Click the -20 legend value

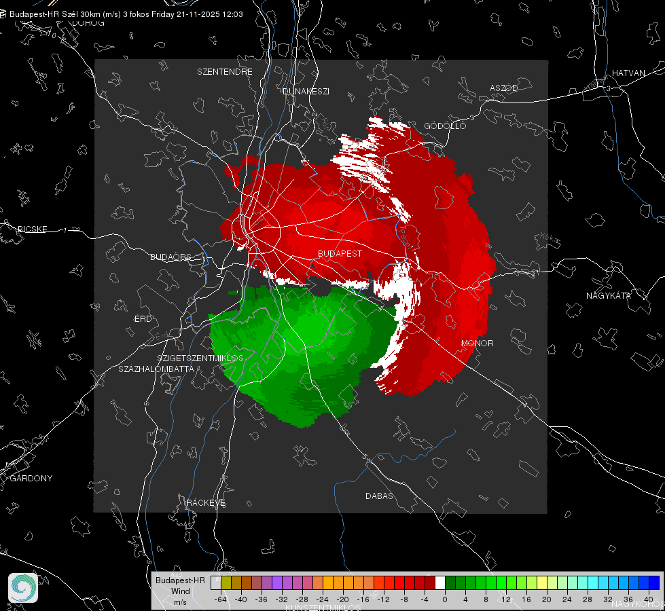coord(342,599)
